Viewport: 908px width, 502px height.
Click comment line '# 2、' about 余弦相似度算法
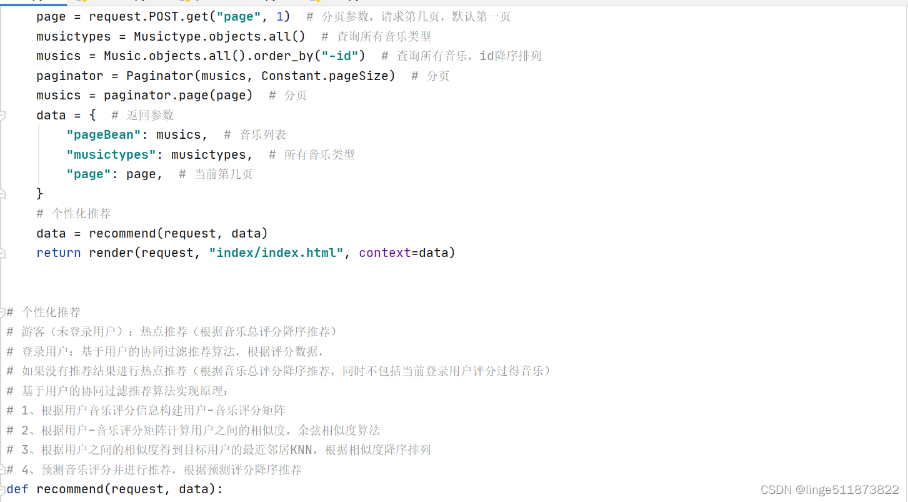pos(194,430)
